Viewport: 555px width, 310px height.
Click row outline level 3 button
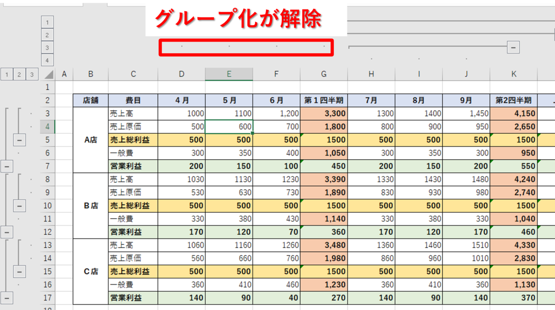click(32, 74)
